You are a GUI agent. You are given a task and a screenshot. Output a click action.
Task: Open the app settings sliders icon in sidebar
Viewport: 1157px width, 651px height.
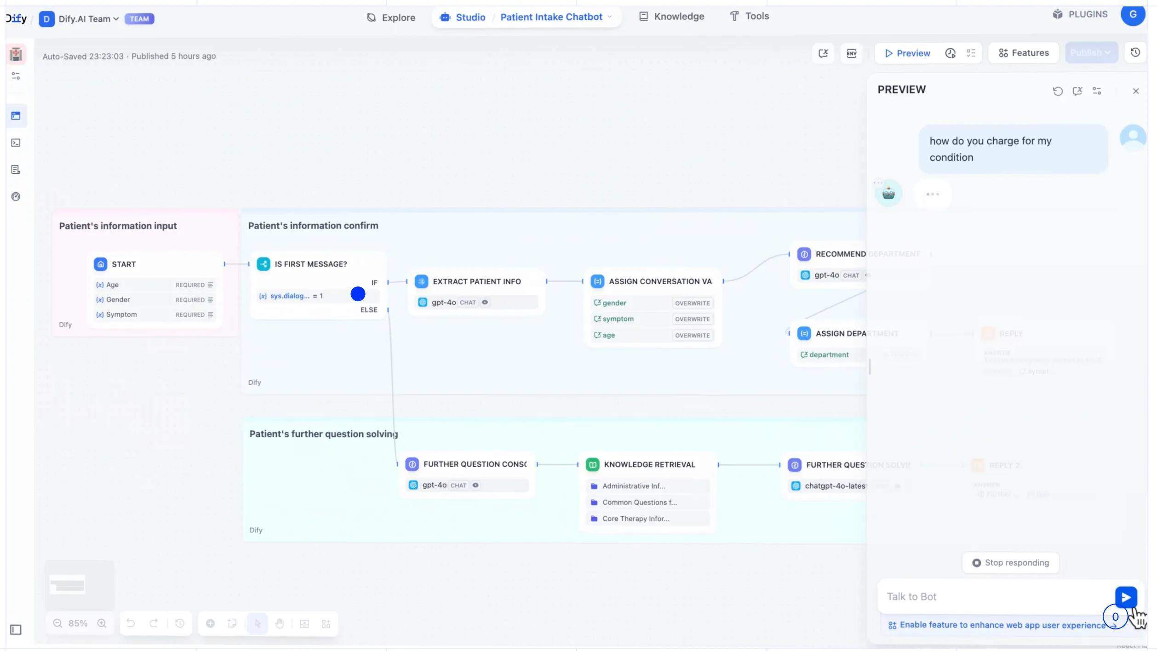coord(16,76)
